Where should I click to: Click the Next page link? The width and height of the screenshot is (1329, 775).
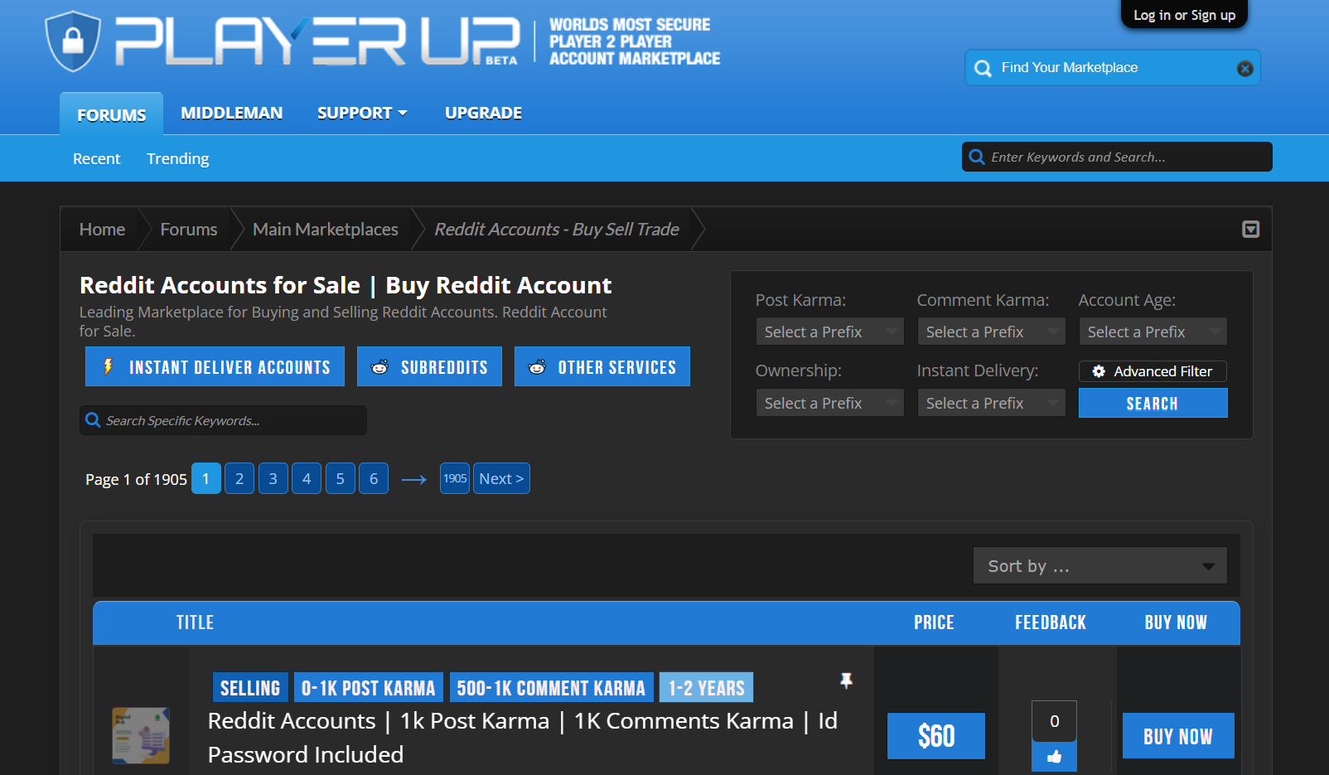[x=501, y=478]
